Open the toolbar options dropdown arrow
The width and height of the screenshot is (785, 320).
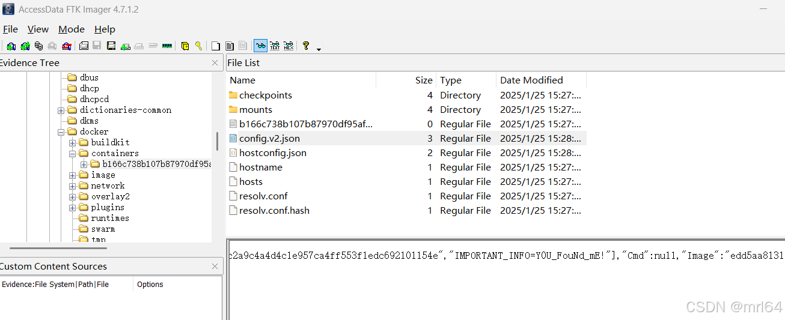point(319,49)
